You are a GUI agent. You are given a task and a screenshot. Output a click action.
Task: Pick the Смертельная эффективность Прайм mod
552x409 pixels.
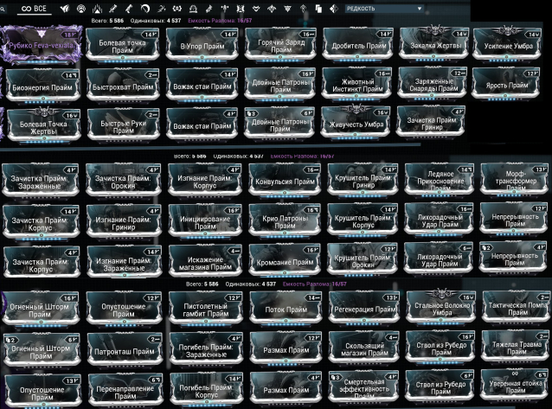point(363,387)
